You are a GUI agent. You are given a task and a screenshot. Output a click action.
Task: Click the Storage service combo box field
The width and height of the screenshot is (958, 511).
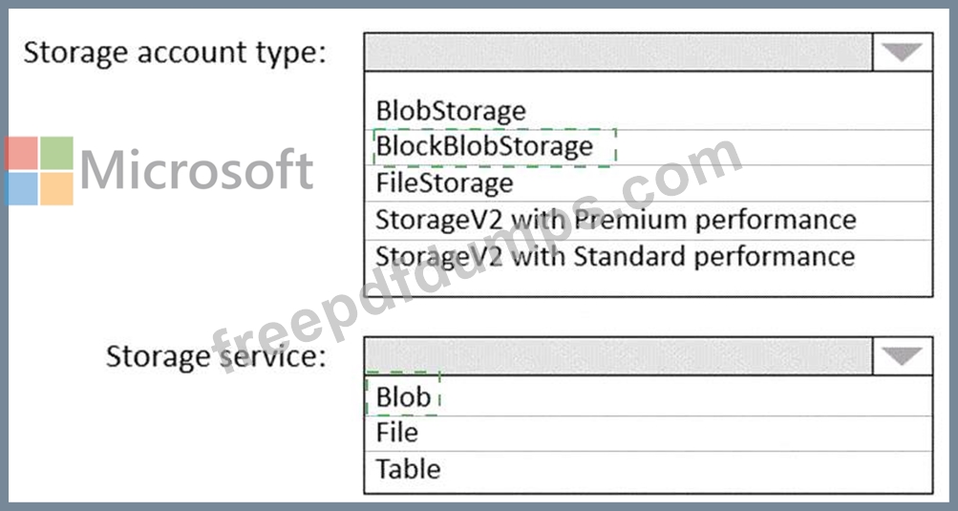click(618, 356)
